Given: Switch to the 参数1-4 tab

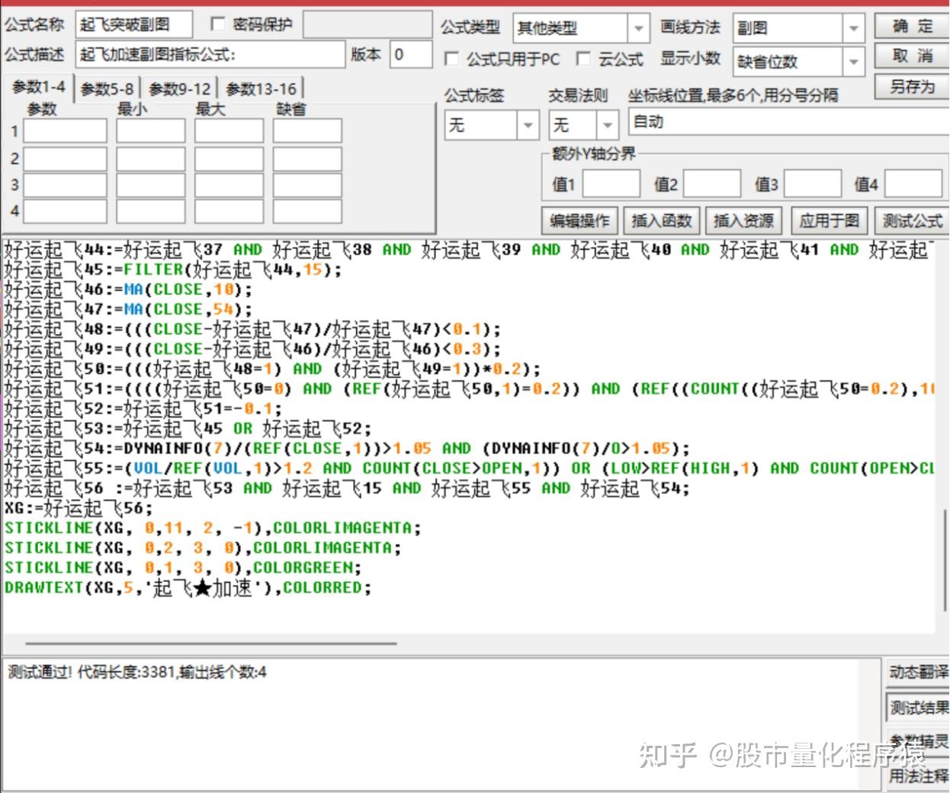Looking at the screenshot, I should point(38,88).
